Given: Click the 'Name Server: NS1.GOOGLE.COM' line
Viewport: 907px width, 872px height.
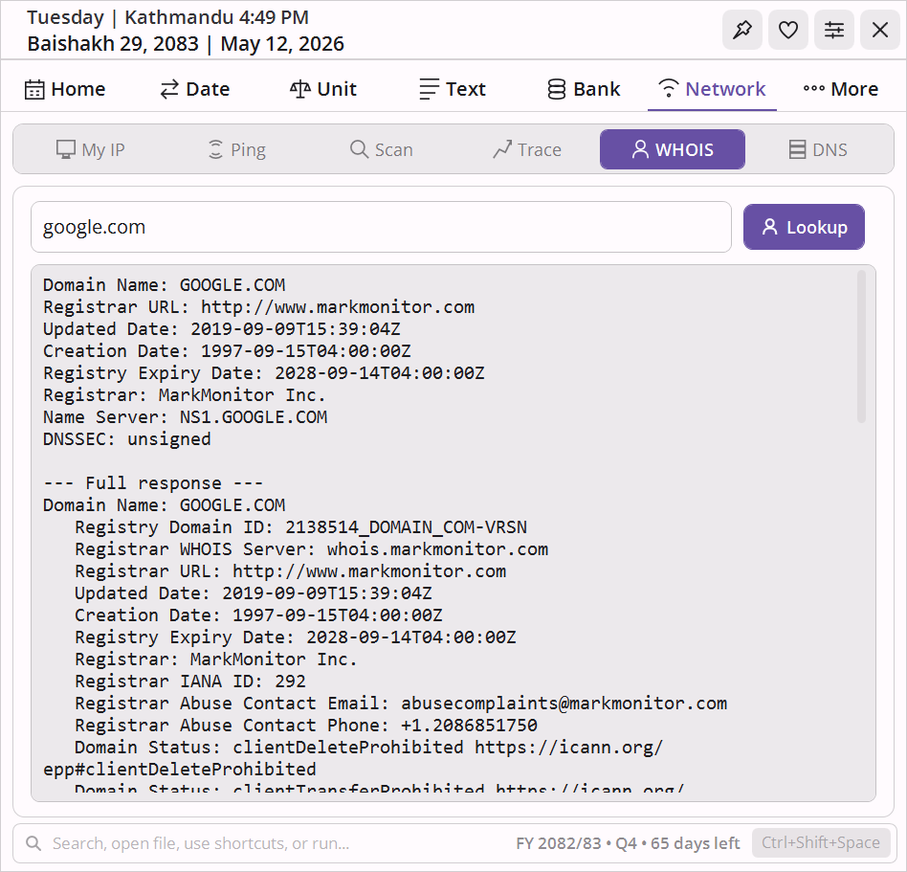Looking at the screenshot, I should 185,417.
